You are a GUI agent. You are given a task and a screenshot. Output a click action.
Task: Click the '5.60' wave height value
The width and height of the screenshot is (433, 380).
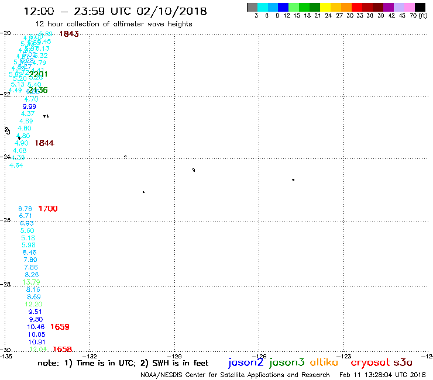coord(28,230)
